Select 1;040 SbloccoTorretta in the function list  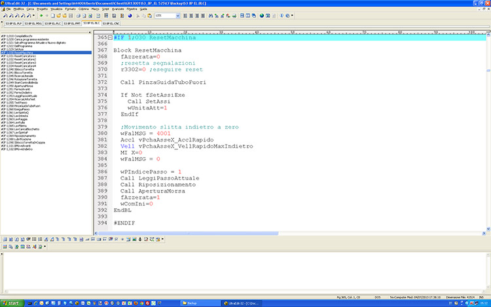click(18, 69)
